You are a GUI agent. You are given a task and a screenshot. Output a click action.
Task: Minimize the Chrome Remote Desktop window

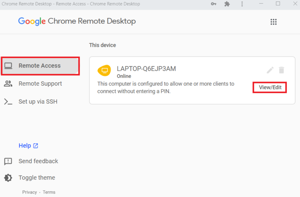pyautogui.click(x=261, y=4)
